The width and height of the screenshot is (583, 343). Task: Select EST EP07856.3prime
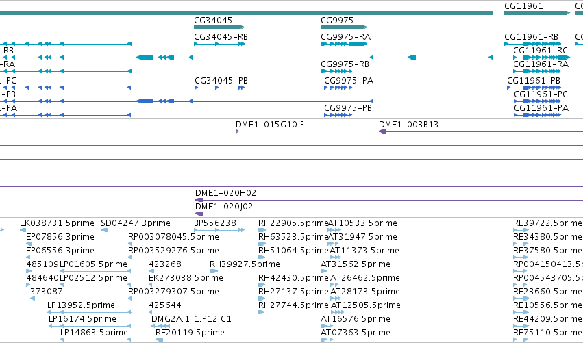60,237
